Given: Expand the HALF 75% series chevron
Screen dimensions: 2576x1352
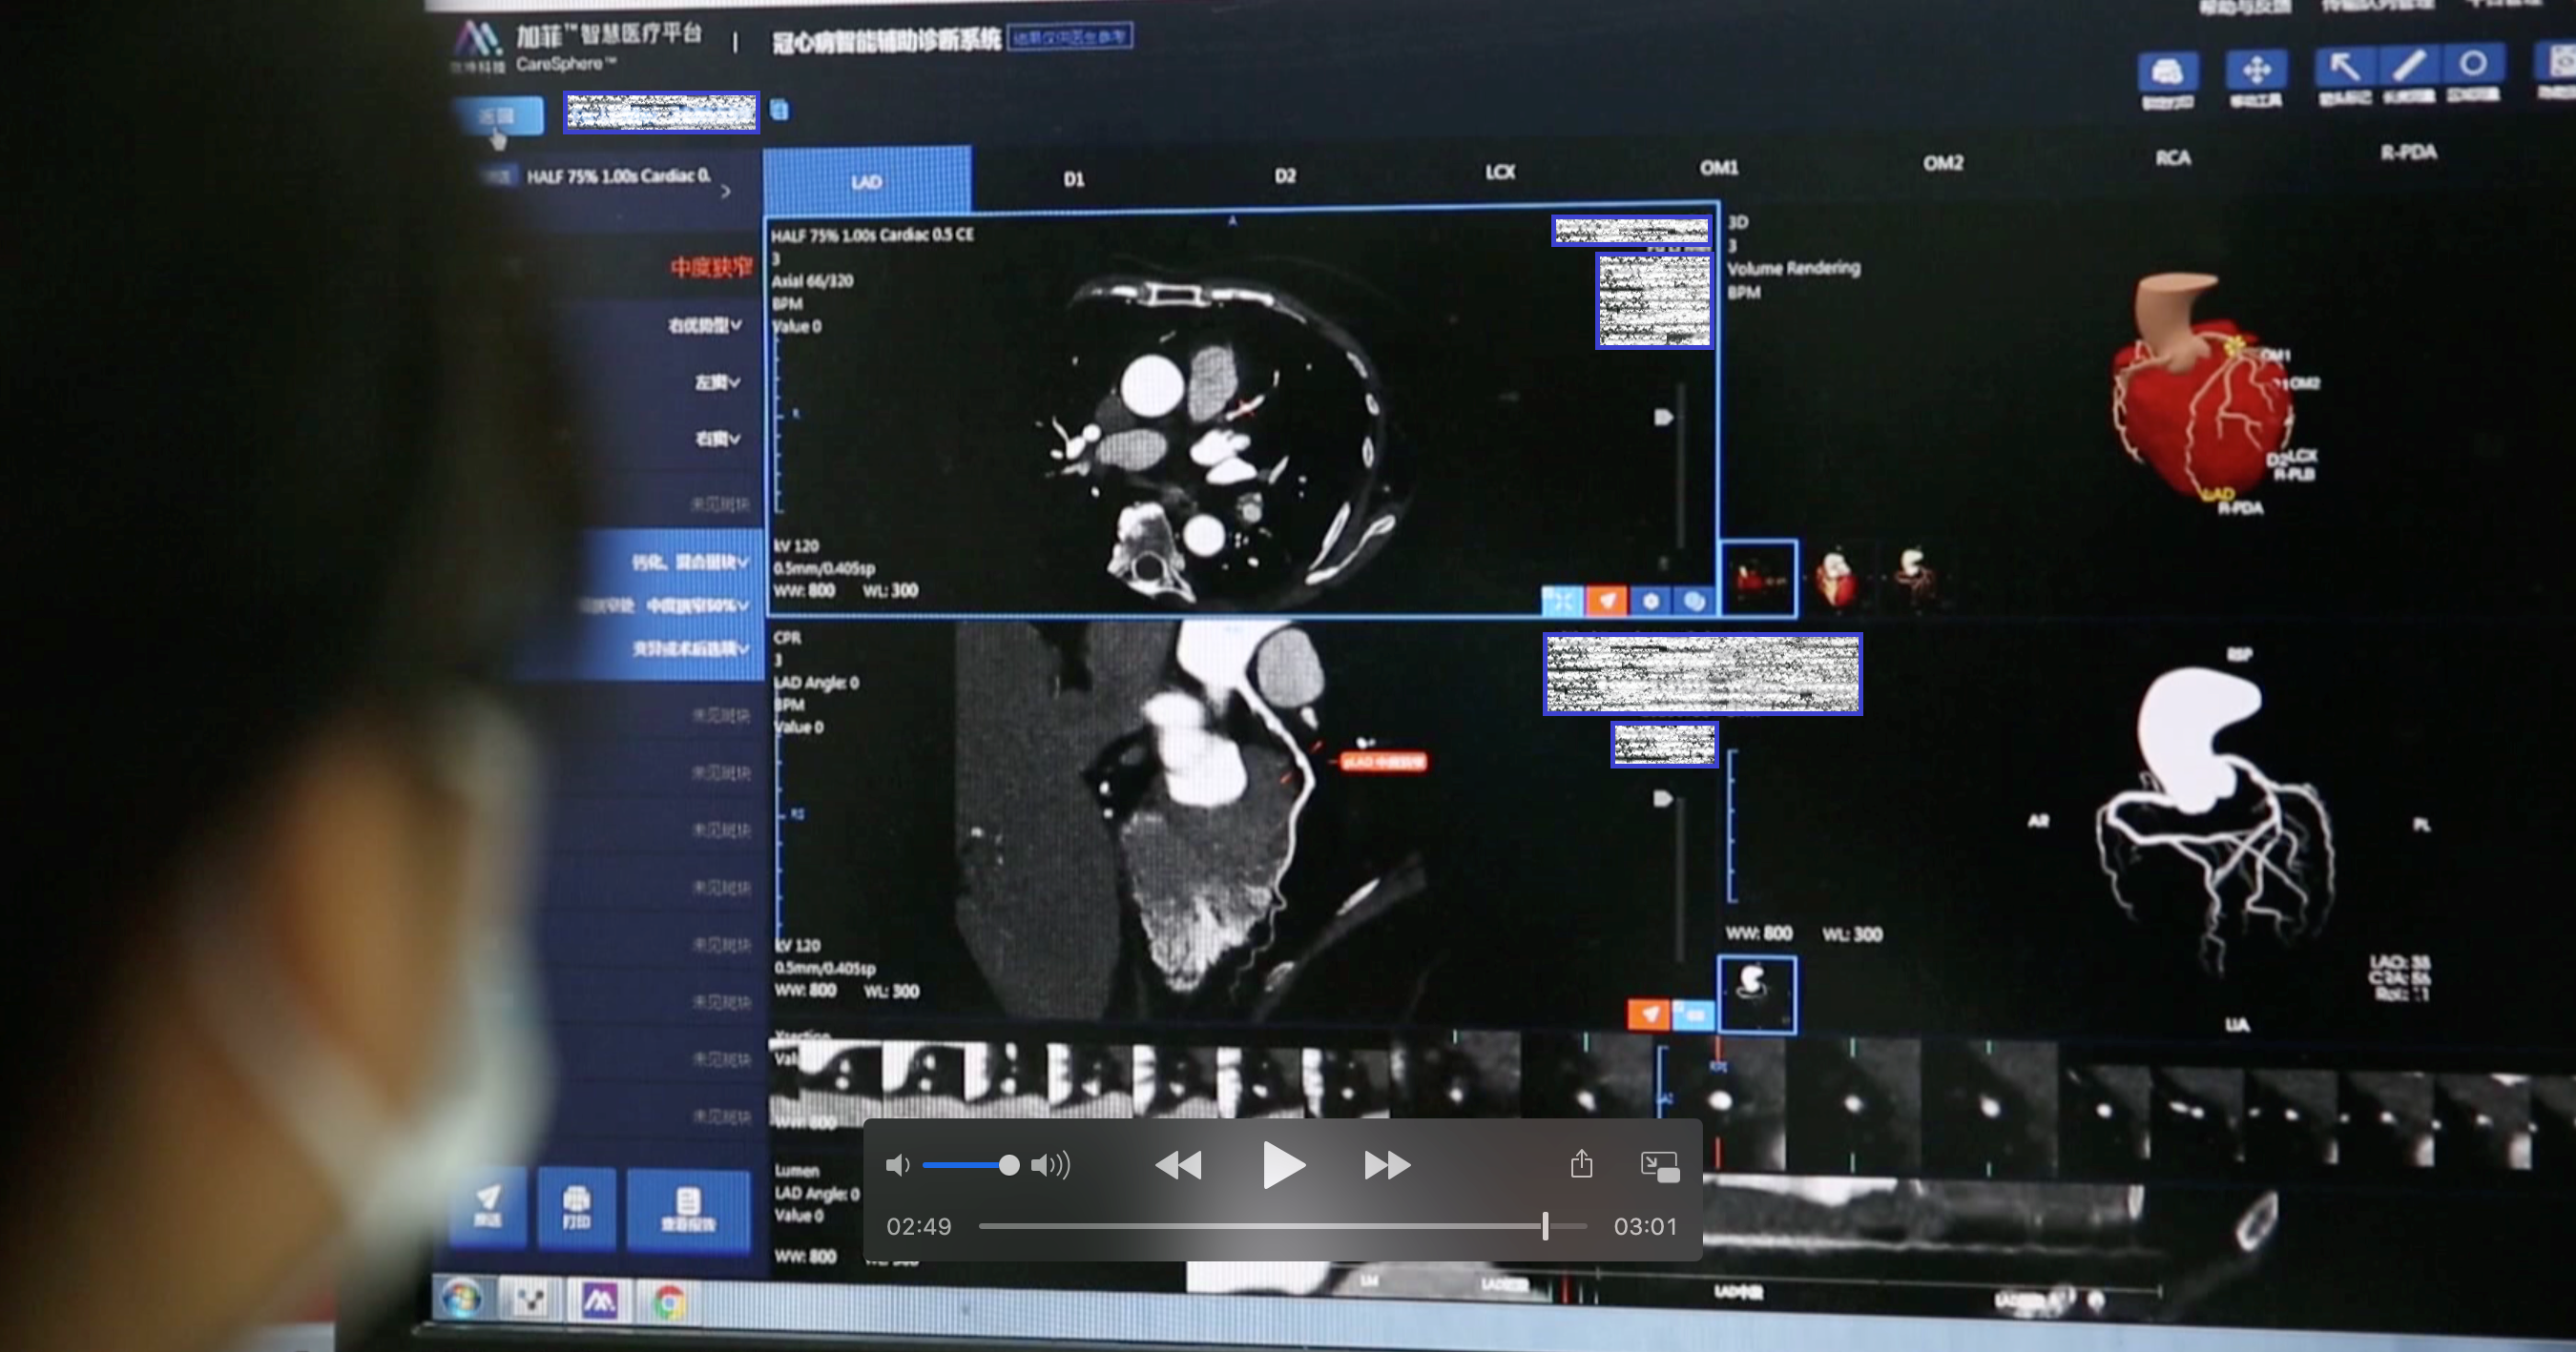Looking at the screenshot, I should click(726, 191).
